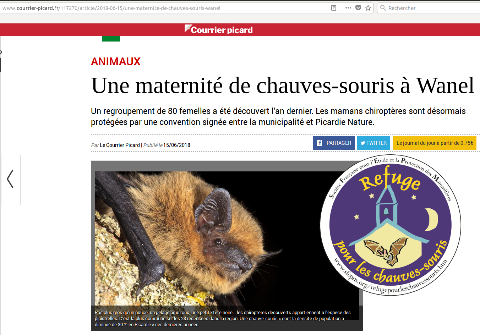
Task: Click the search magnifier icon
Action: point(383,8)
